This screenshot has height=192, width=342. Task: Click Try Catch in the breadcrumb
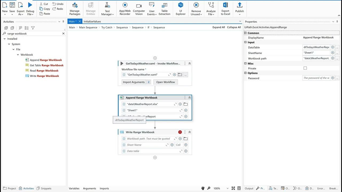click(107, 27)
